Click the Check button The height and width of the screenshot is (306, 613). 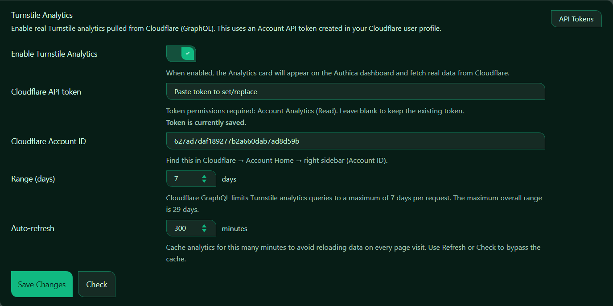click(97, 284)
